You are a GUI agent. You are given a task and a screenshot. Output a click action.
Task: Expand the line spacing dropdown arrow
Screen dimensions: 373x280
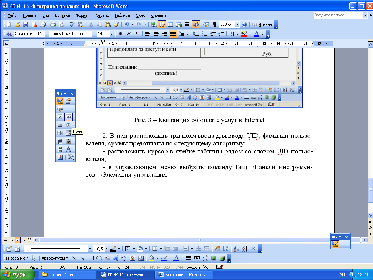188,34
